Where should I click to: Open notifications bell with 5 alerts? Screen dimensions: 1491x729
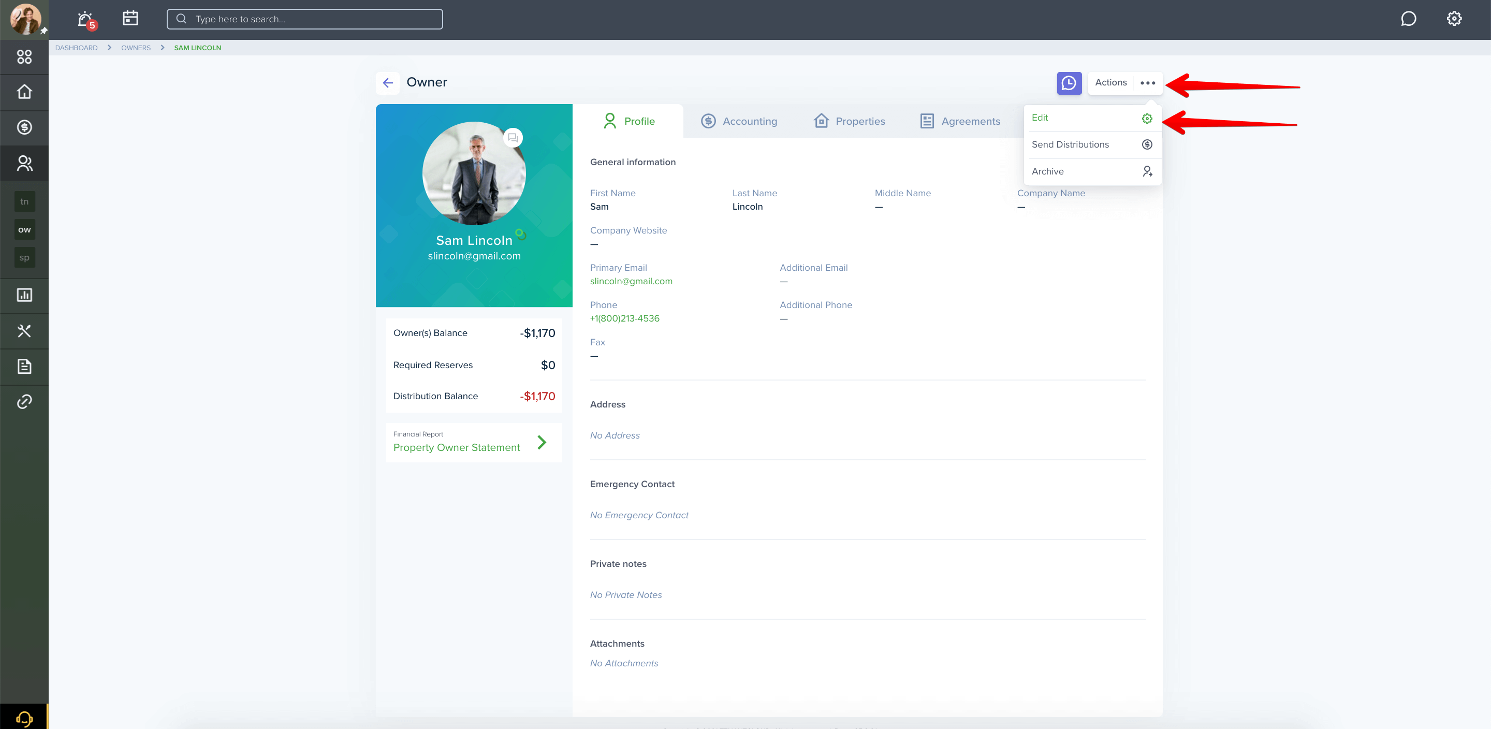pos(86,20)
